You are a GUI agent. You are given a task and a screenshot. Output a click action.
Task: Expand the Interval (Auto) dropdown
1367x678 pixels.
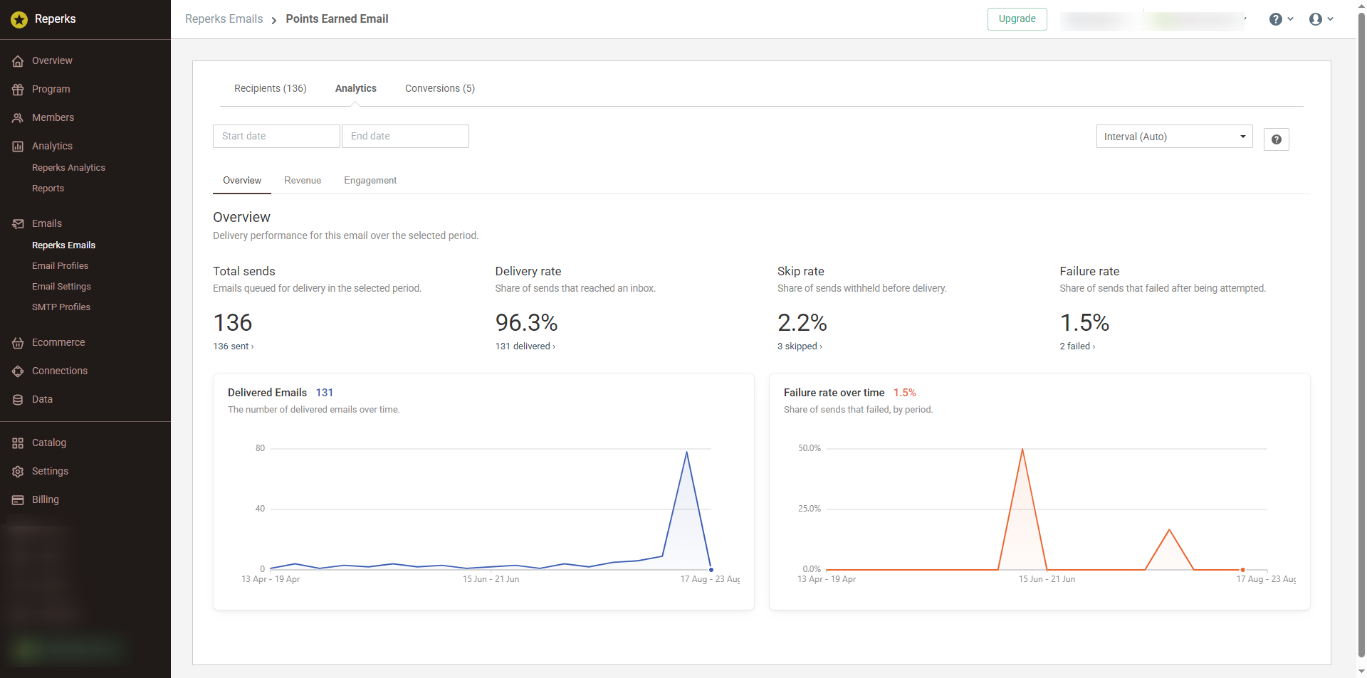[1175, 137]
